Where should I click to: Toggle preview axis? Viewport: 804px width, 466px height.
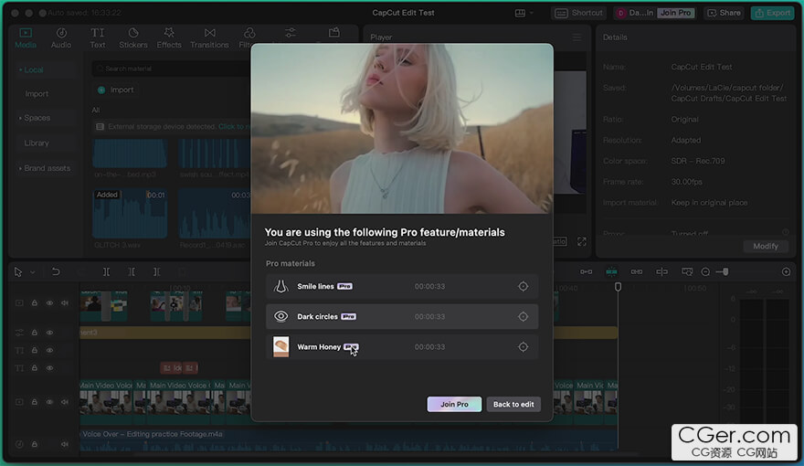[x=661, y=271]
